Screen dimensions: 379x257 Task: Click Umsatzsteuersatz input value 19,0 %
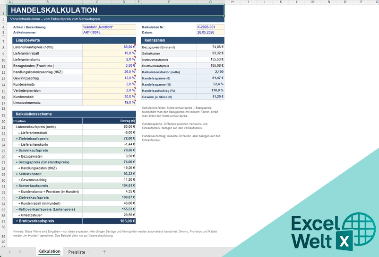click(x=109, y=103)
